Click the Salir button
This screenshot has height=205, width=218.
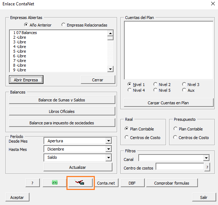pyautogui.click(x=204, y=197)
